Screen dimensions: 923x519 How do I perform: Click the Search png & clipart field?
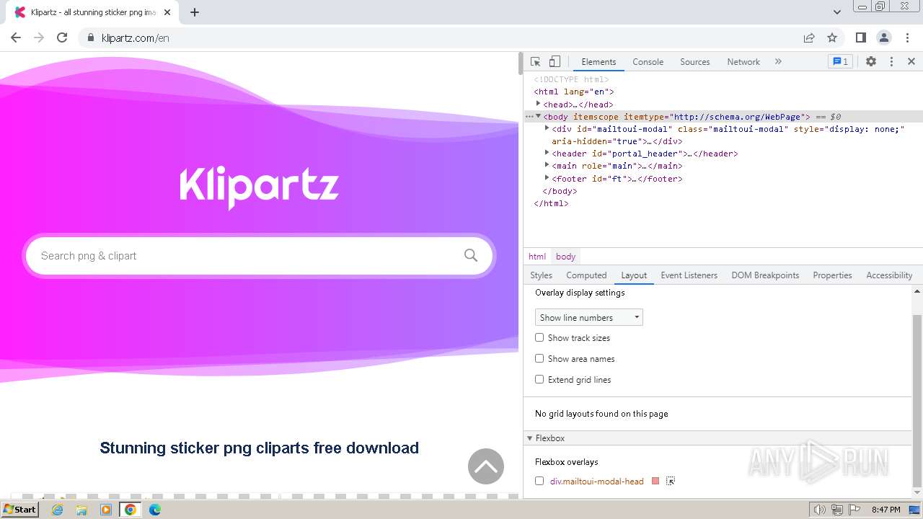(x=259, y=255)
